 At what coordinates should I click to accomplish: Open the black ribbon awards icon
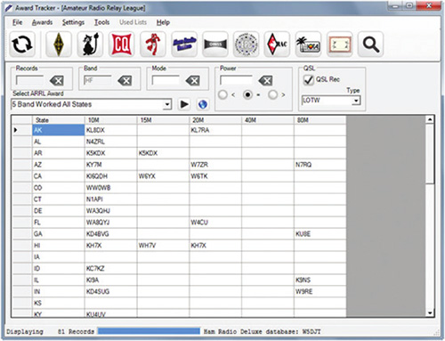(x=215, y=45)
